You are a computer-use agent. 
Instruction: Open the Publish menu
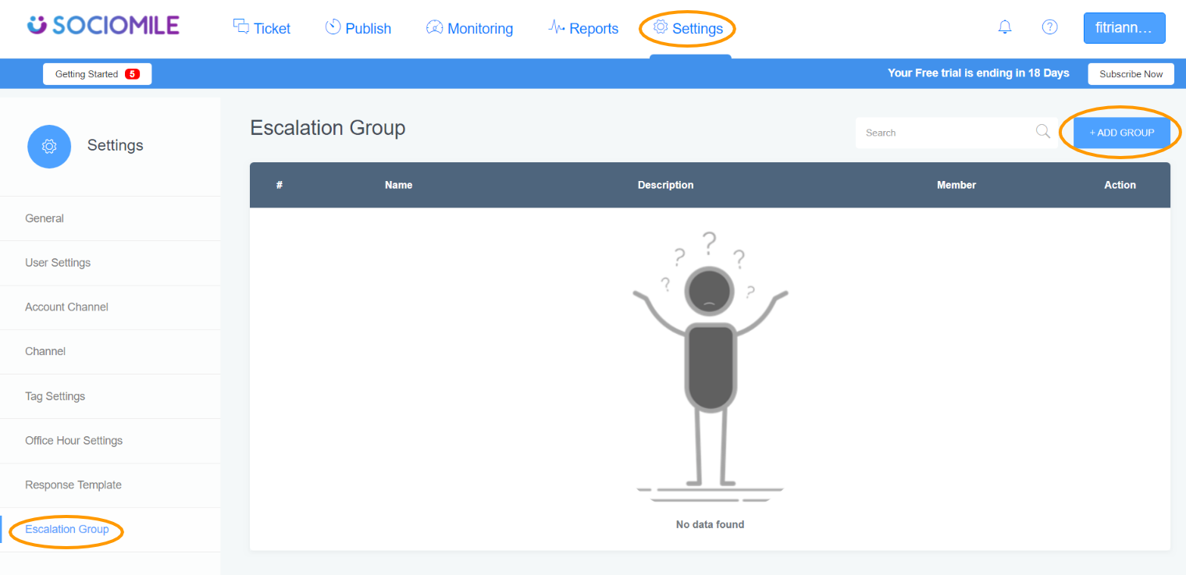click(358, 28)
